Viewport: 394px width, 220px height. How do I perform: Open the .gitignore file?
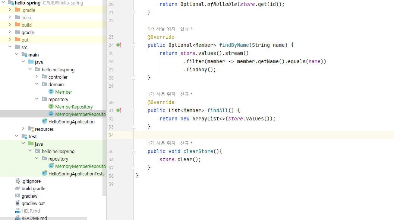[x=31, y=181]
